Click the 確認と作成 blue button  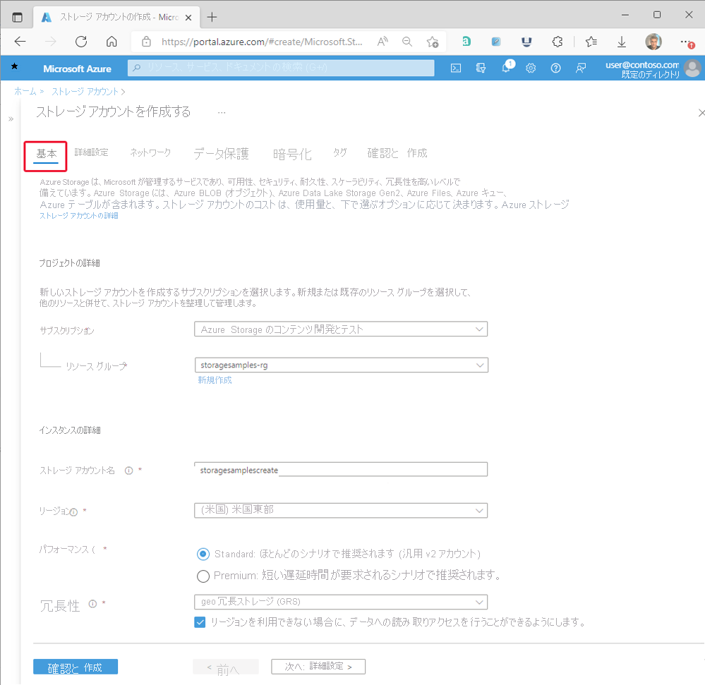coord(76,667)
